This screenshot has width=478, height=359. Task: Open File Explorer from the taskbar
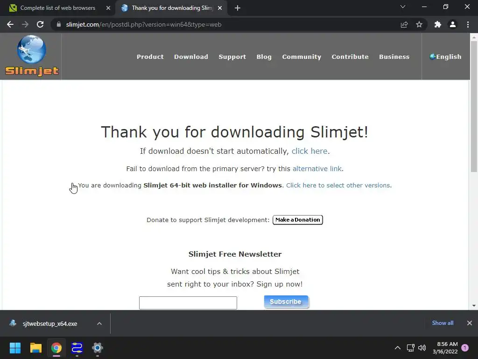[x=35, y=348]
